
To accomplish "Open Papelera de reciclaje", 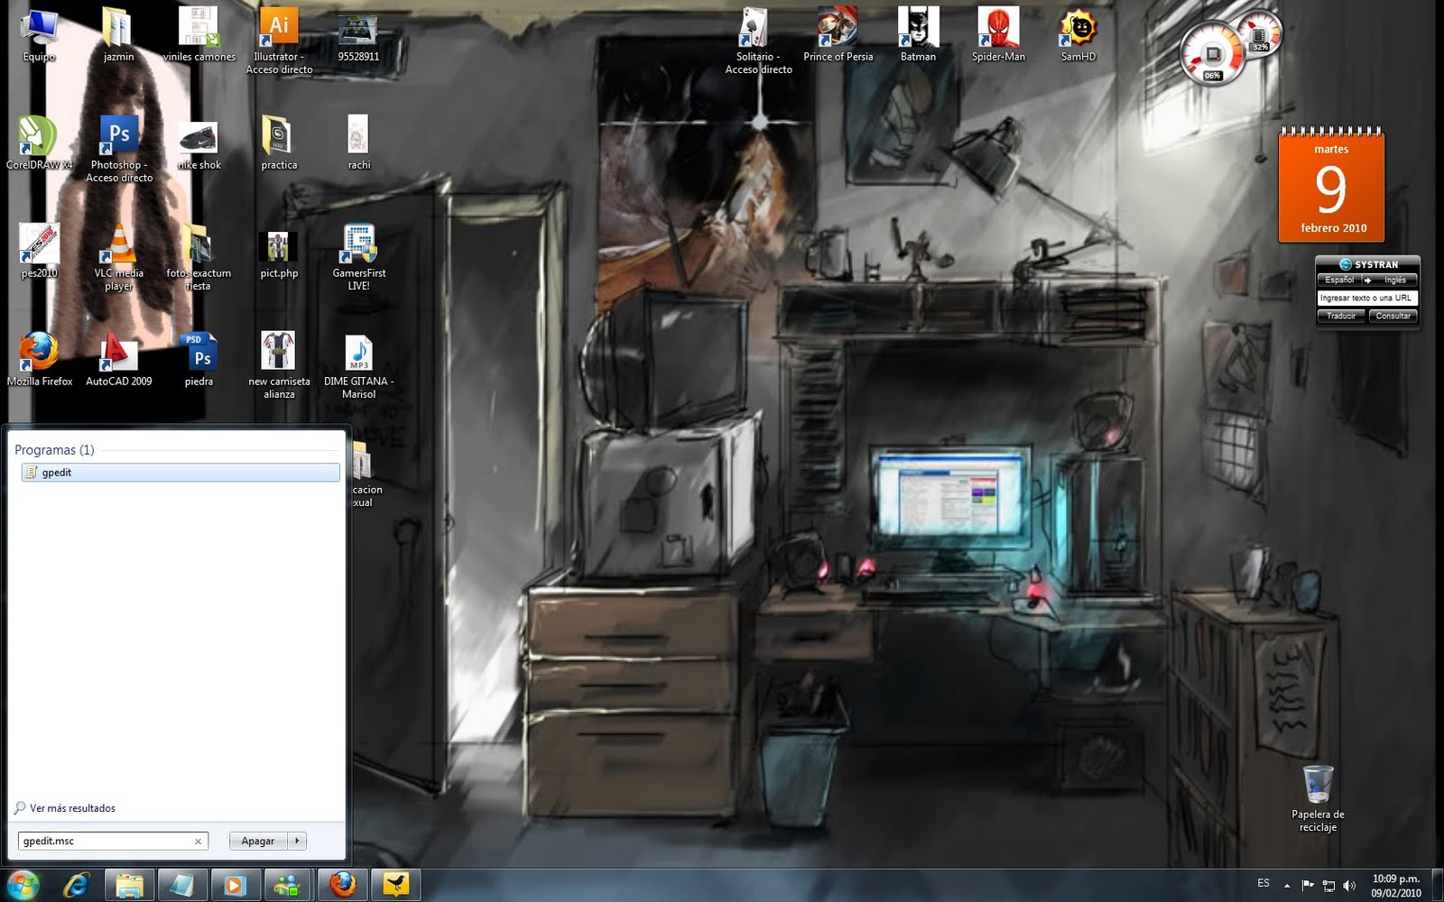I will point(1318,799).
